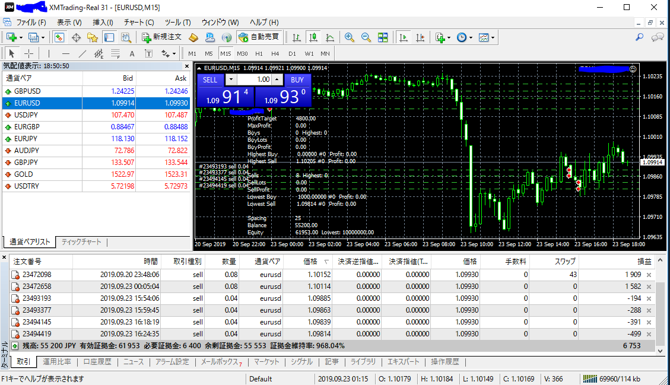Screen dimensions: 670x385
Task: Close order 23494419 with X
Action: pos(649,334)
